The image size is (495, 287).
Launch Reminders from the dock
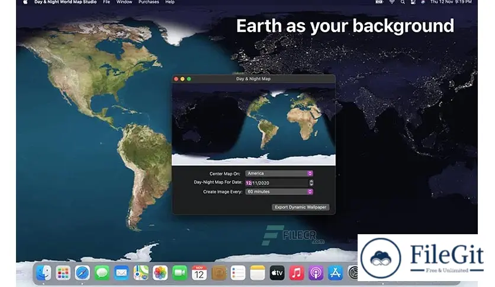coord(238,273)
